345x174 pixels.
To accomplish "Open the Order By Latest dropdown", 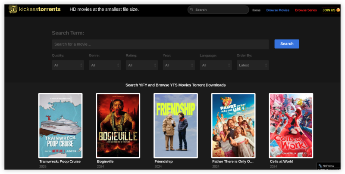I will click(x=253, y=65).
